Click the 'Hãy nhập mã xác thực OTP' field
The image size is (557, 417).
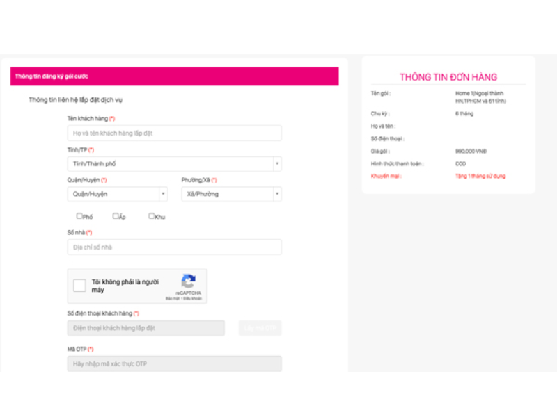174,363
